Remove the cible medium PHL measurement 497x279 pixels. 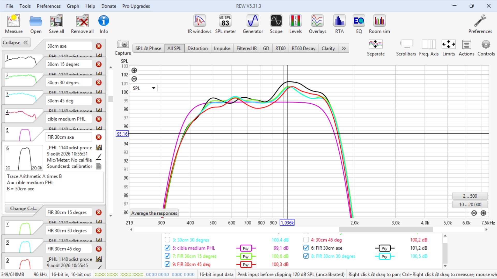[99, 119]
